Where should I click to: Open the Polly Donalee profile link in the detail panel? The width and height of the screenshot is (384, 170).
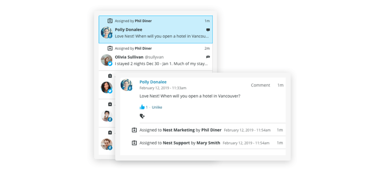153,82
